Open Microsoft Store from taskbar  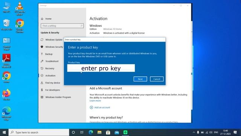point(108,133)
